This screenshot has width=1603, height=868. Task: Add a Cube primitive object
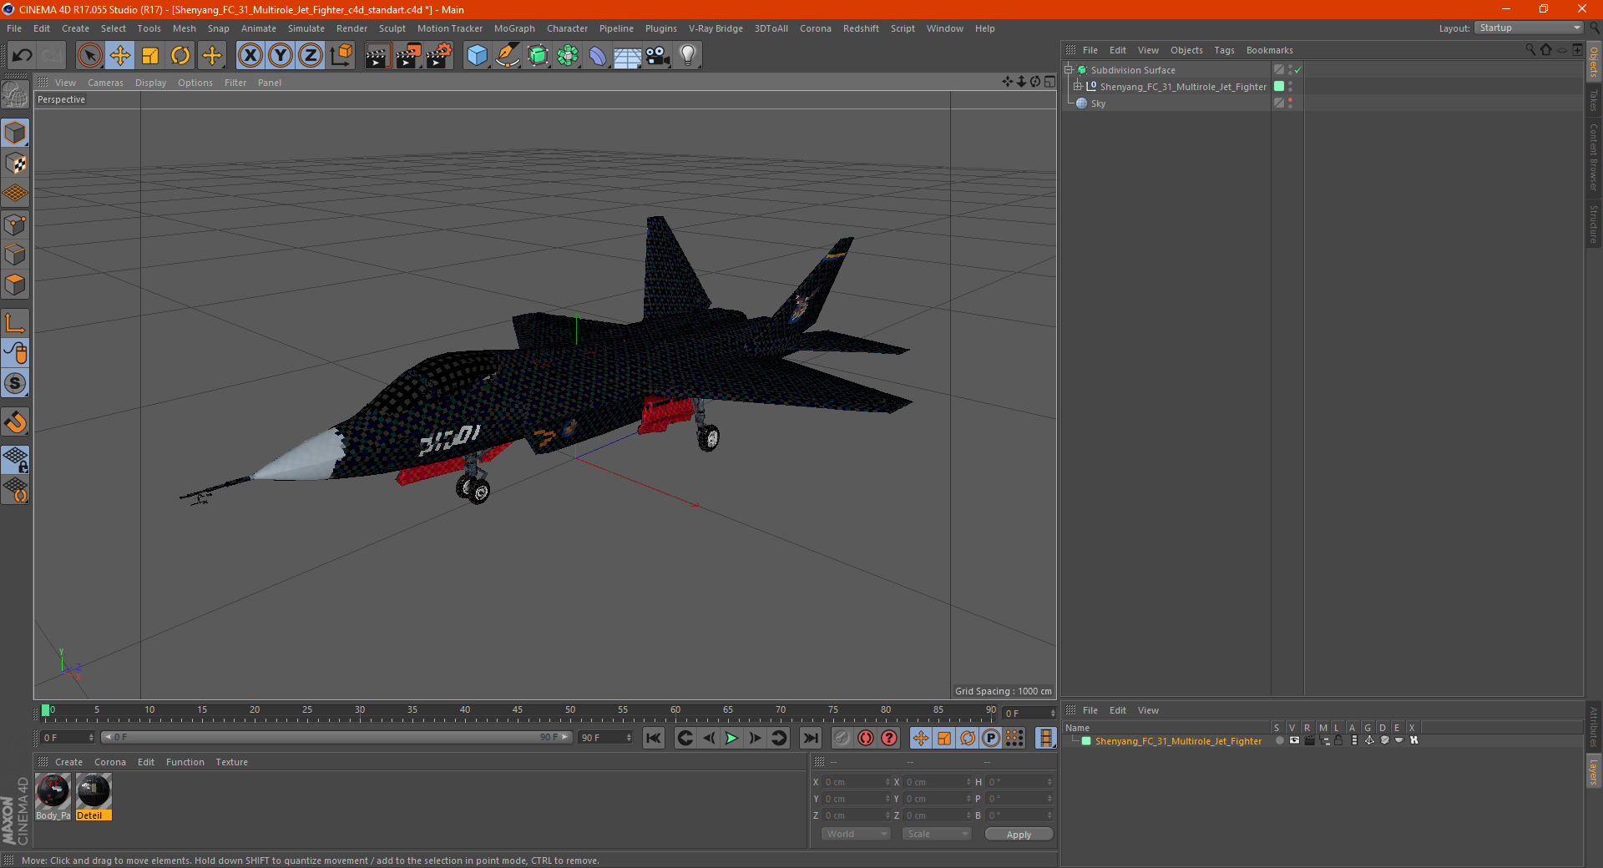coord(477,56)
